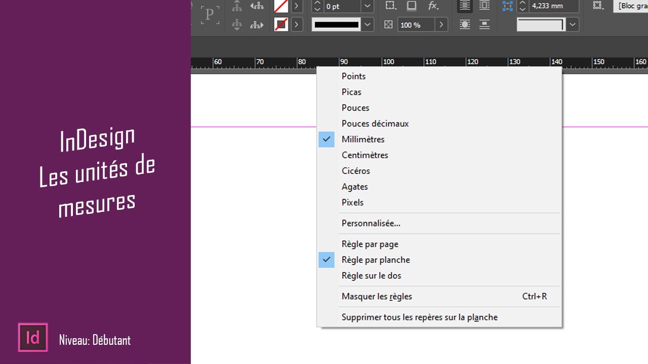
Task: Click the 0 pt stroke weight field
Action: 342,6
